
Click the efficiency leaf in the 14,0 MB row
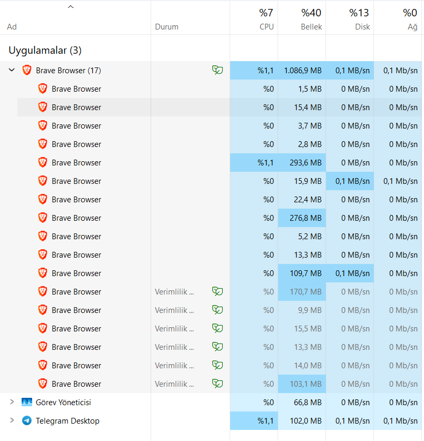(x=218, y=365)
